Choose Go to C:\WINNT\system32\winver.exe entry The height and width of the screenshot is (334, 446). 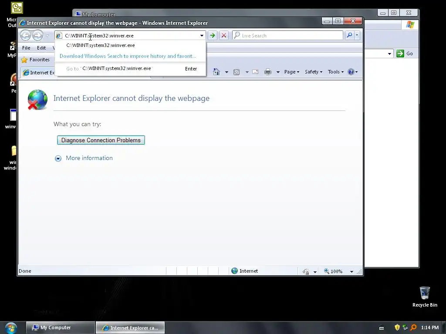(x=130, y=68)
